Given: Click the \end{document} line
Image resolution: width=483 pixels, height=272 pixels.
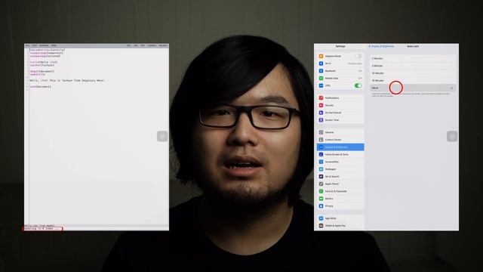Looking at the screenshot, I should [40, 87].
